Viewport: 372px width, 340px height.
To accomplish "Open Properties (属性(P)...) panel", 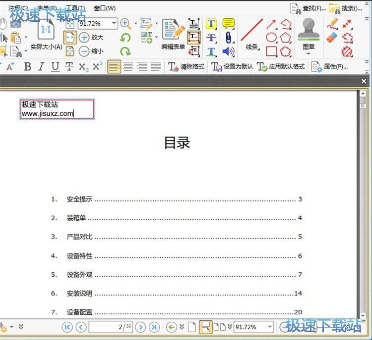I will [329, 66].
